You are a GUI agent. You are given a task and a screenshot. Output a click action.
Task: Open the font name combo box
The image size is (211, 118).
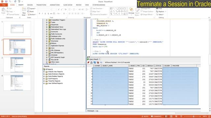click(x=45, y=10)
